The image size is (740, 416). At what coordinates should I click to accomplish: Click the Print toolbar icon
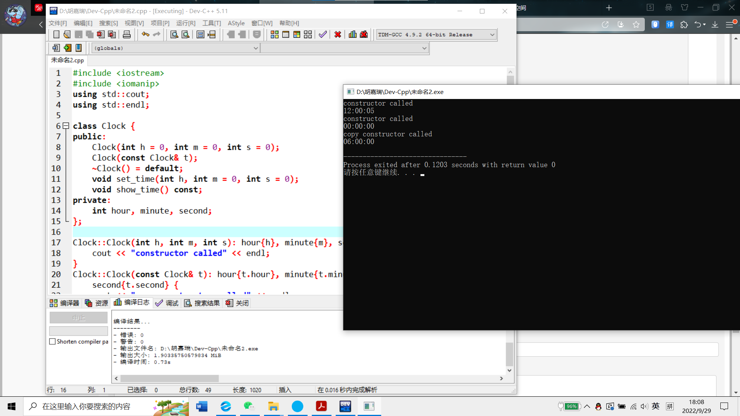(126, 35)
